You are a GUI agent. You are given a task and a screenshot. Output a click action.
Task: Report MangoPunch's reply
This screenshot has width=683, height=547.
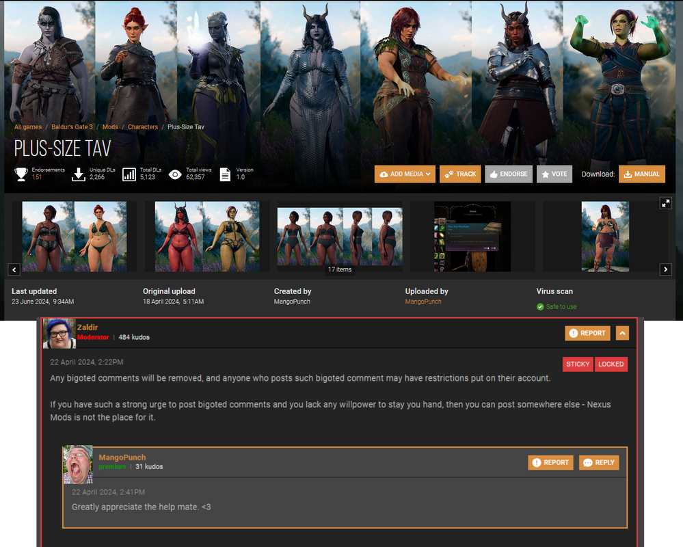click(x=550, y=462)
